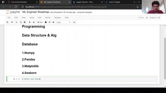
Task: Move selected cell up arrow
Action: [30, 22]
